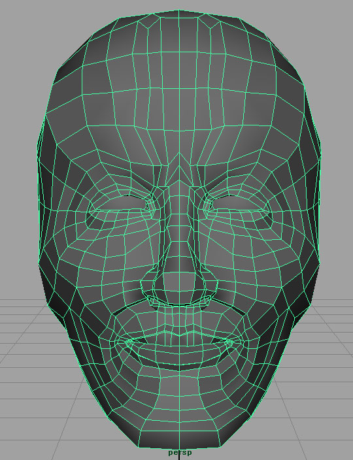The width and height of the screenshot is (353, 460).
Task: Click the chin's bottom center face
Action: pos(179,438)
